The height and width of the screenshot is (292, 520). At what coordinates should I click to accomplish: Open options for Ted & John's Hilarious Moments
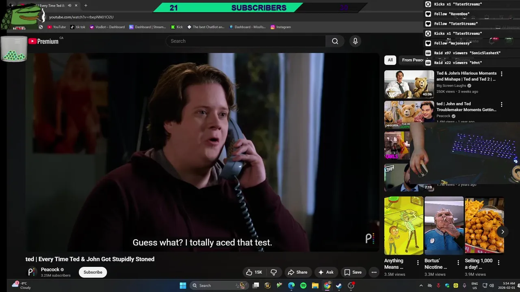coord(501,74)
